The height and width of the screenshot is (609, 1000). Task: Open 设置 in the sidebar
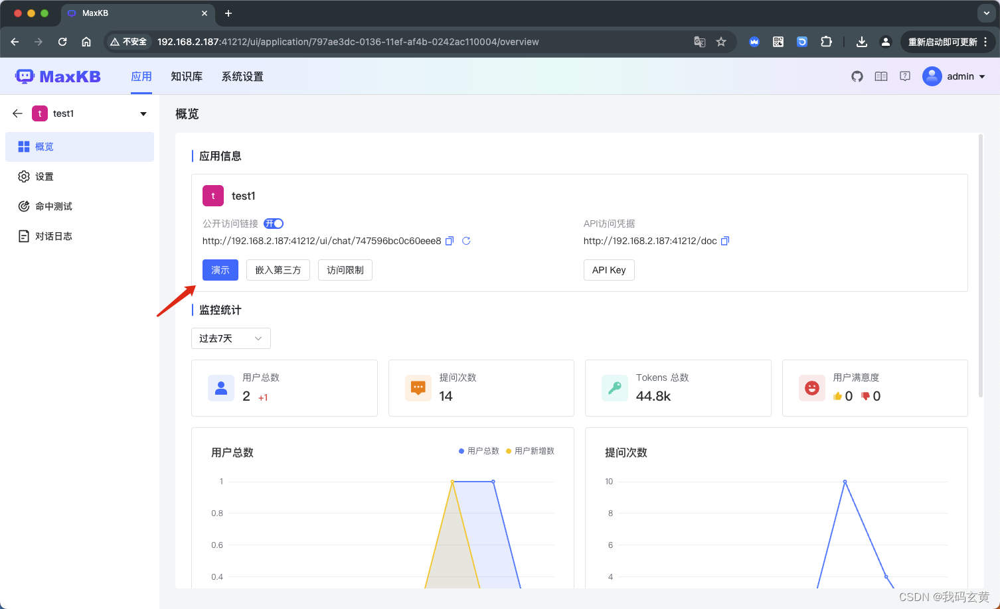click(x=80, y=176)
